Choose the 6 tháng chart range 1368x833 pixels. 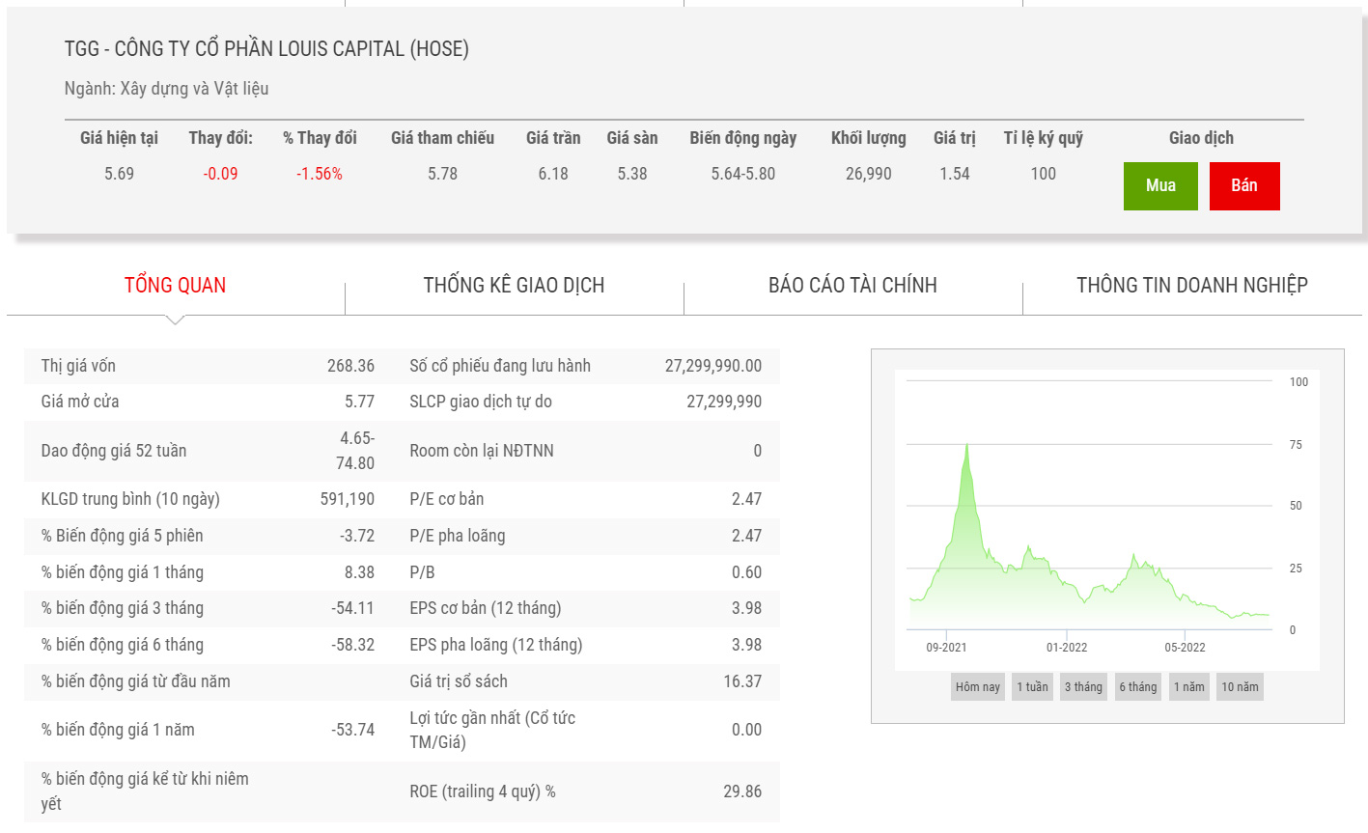tap(1137, 687)
